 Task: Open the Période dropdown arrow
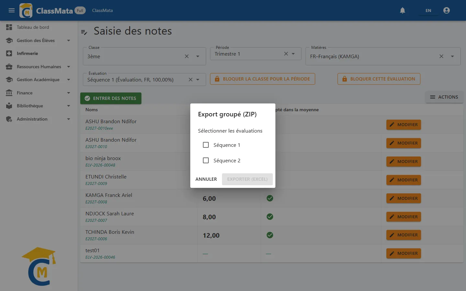(293, 54)
